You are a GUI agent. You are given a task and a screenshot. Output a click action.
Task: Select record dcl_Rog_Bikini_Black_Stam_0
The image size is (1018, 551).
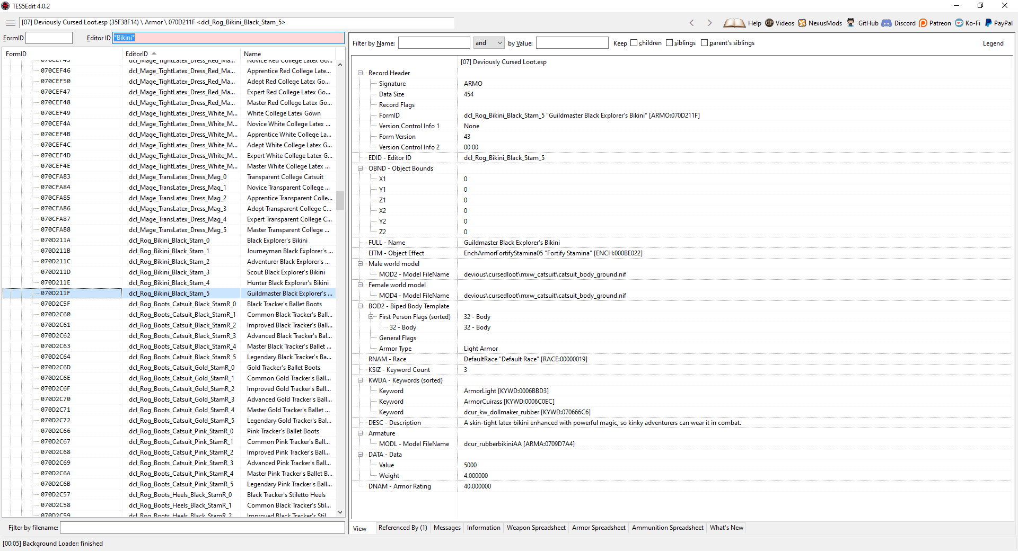point(169,241)
